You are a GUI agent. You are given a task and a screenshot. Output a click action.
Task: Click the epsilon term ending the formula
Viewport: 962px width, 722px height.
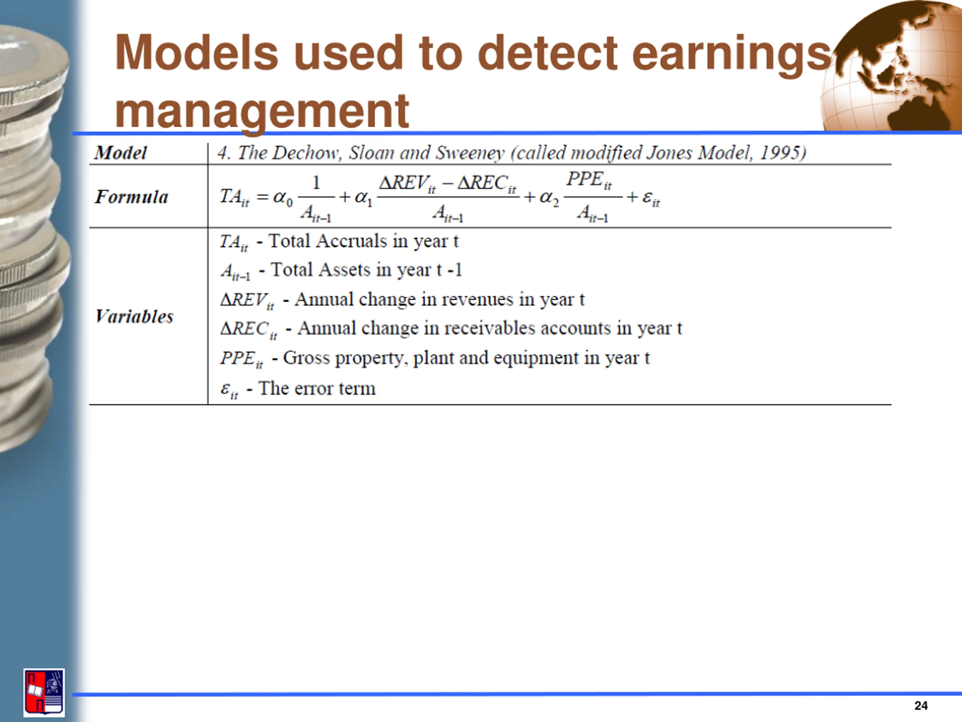coord(650,199)
